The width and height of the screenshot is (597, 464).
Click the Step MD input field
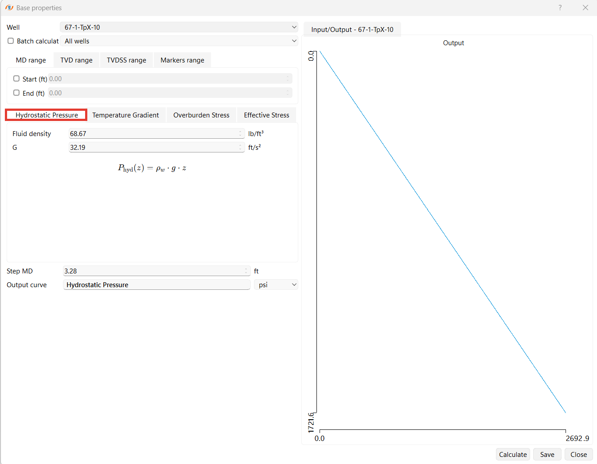(157, 271)
